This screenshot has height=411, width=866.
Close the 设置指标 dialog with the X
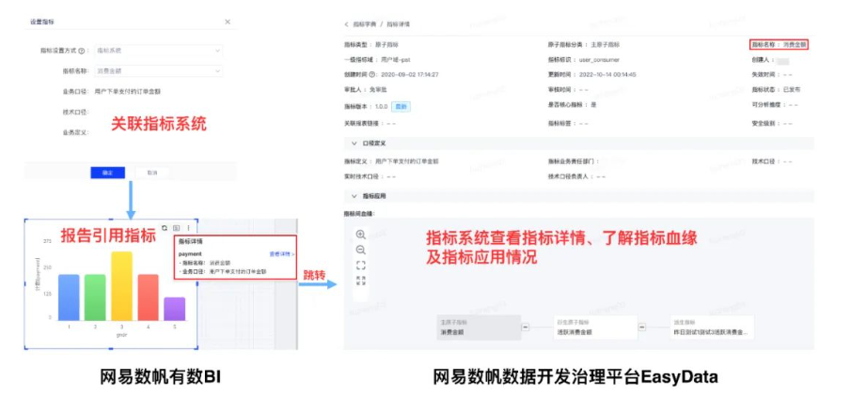coord(228,22)
